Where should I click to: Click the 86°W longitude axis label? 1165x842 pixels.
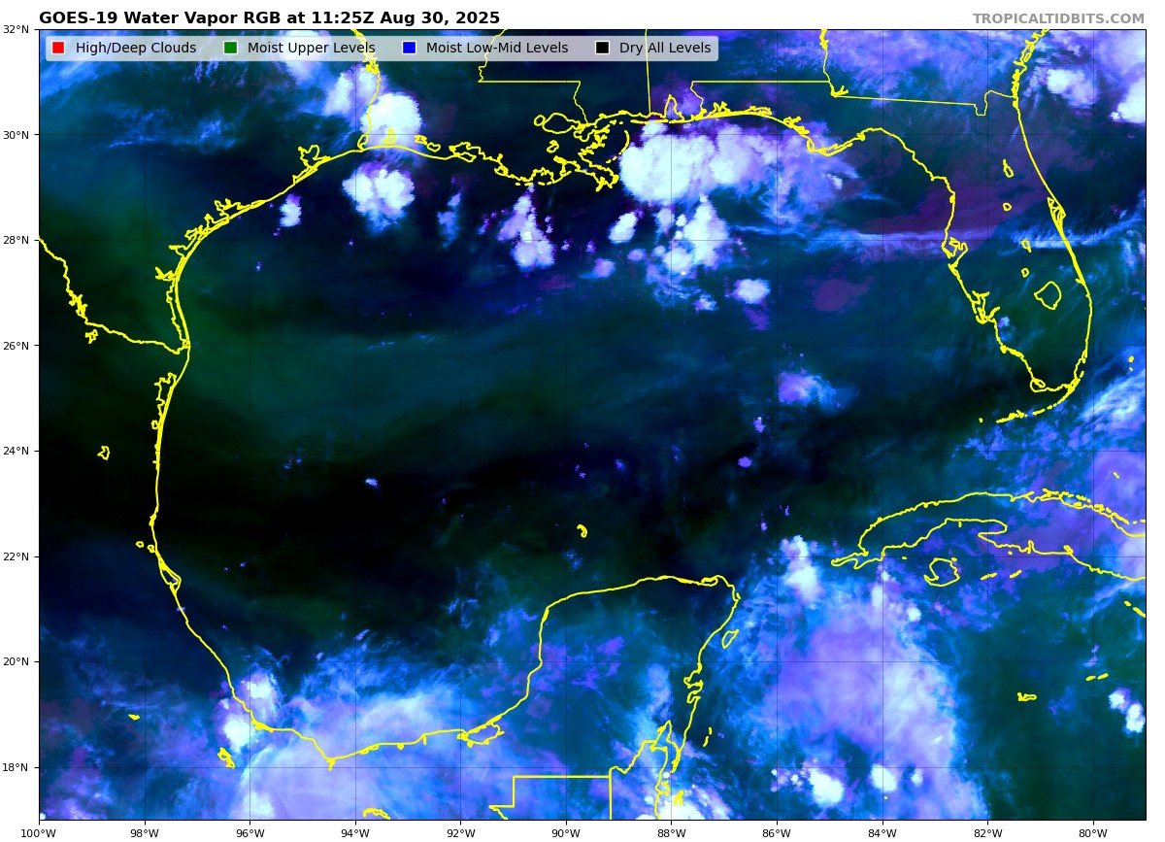pyautogui.click(x=777, y=832)
